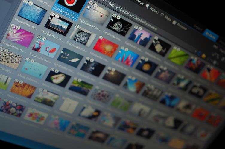Click 'fotobanka ma...' label under snowy wire photo
Screen dimensions: 225x149
[x=89, y=24]
